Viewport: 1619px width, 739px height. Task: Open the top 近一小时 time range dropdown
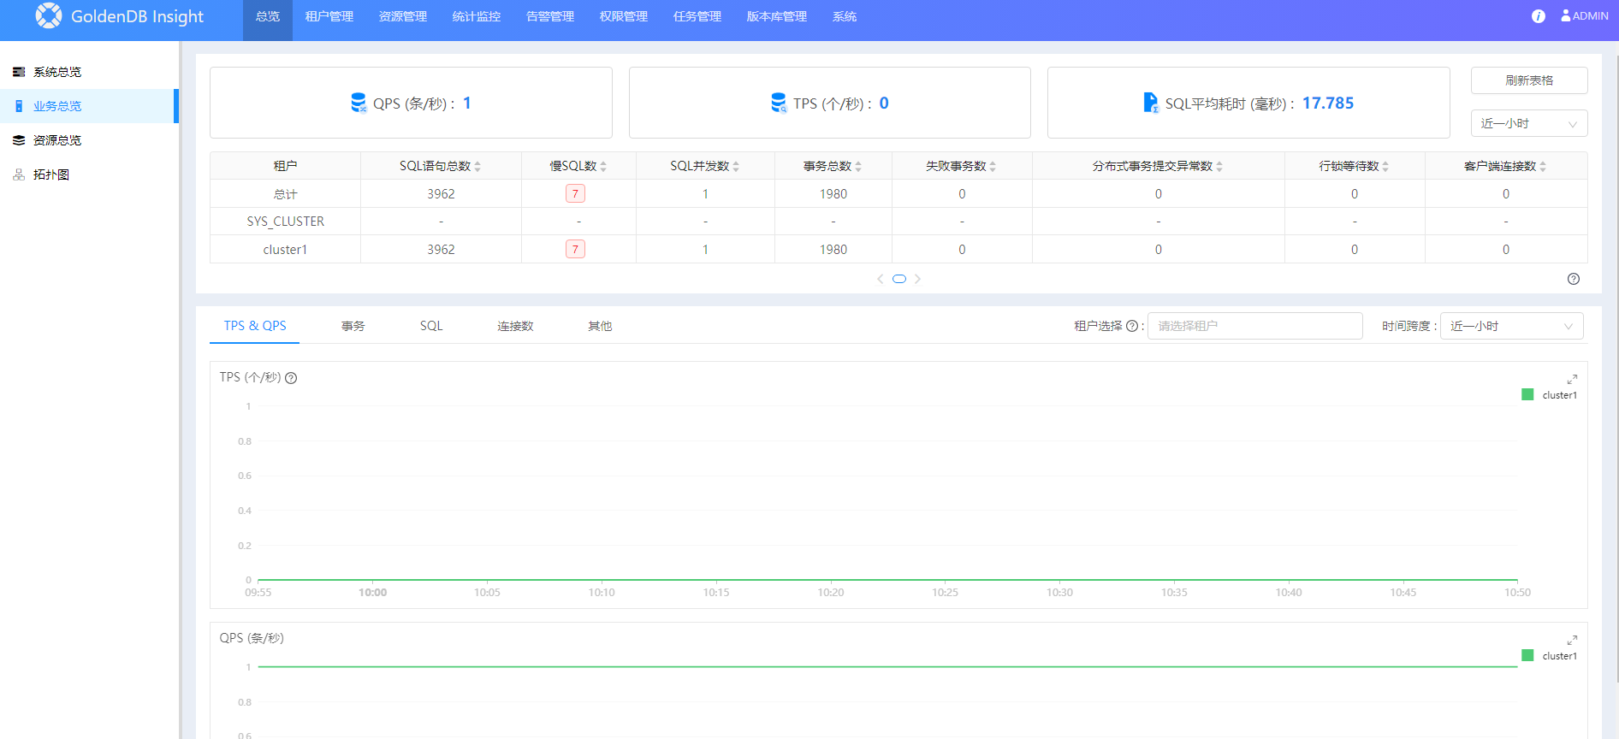coord(1529,123)
